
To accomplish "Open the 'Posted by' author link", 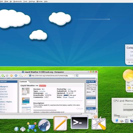I will pos(69,89).
